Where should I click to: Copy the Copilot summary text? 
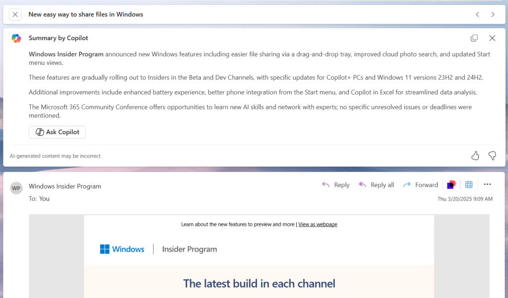pyautogui.click(x=474, y=38)
